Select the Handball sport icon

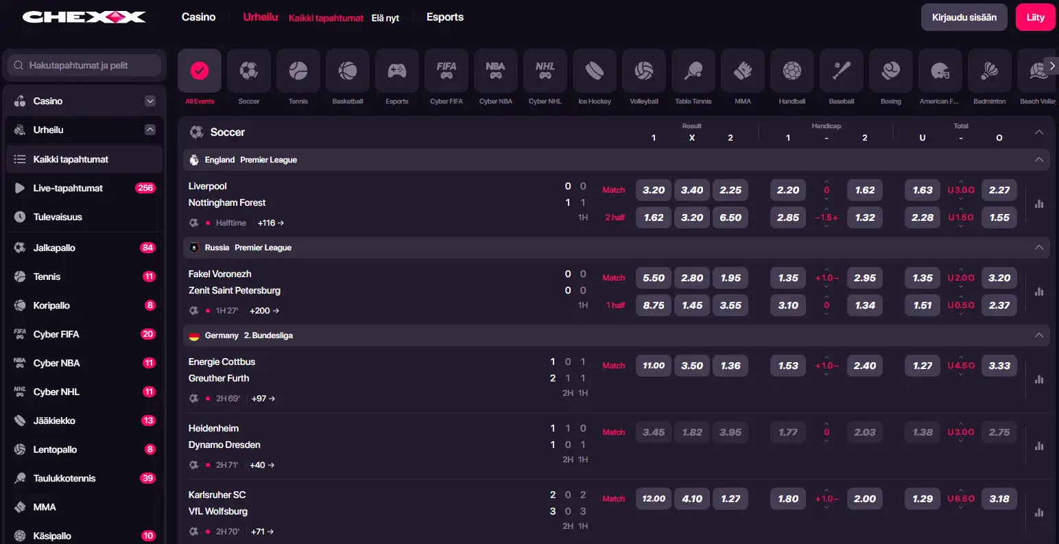pos(792,71)
